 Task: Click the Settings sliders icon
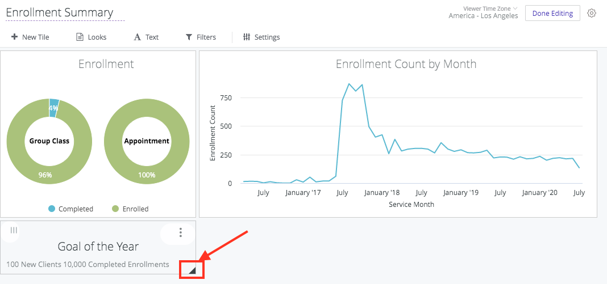click(x=247, y=37)
